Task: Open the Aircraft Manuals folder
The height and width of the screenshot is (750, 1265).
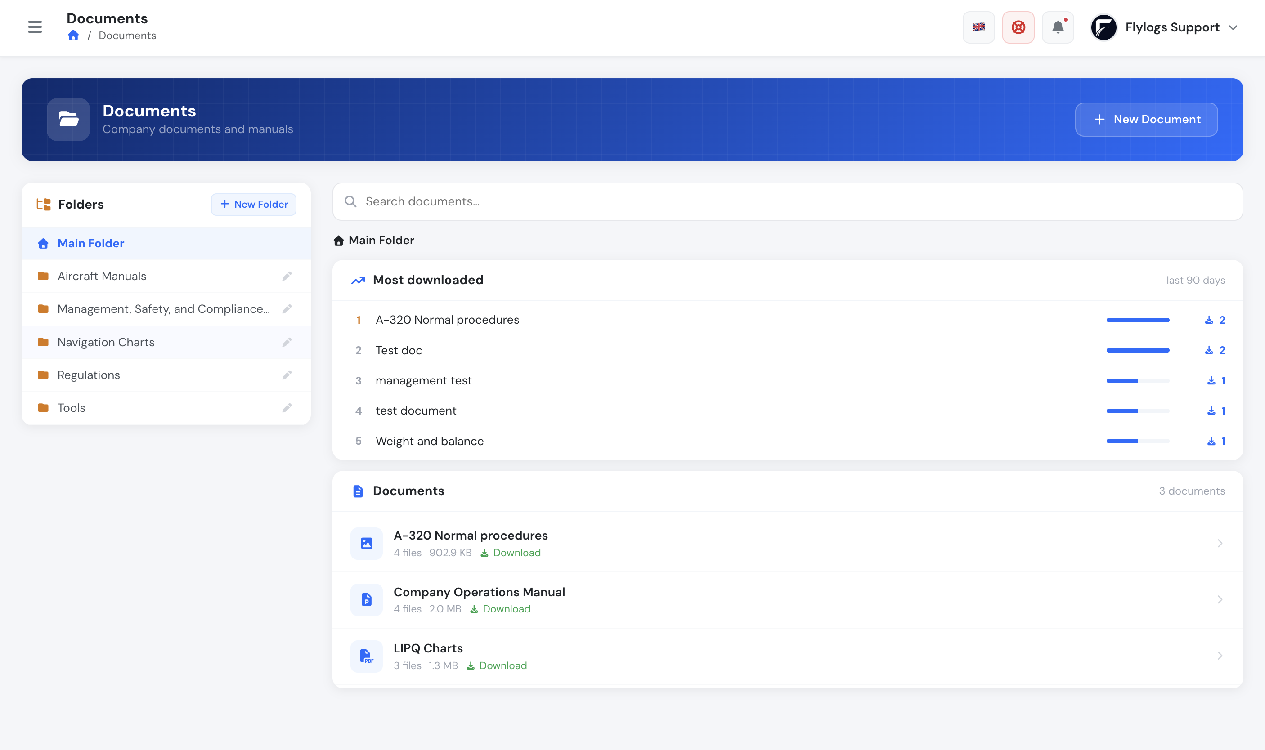Action: (x=166, y=276)
